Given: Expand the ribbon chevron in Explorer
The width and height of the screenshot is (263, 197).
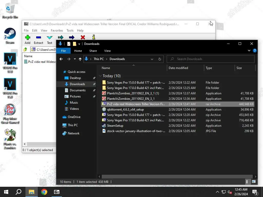Looking at the screenshot, I should 249,51.
